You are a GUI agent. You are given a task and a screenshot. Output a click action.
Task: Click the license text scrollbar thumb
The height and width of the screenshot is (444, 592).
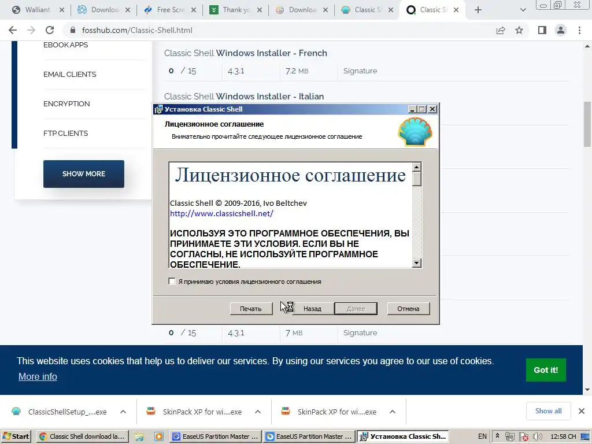(416, 179)
